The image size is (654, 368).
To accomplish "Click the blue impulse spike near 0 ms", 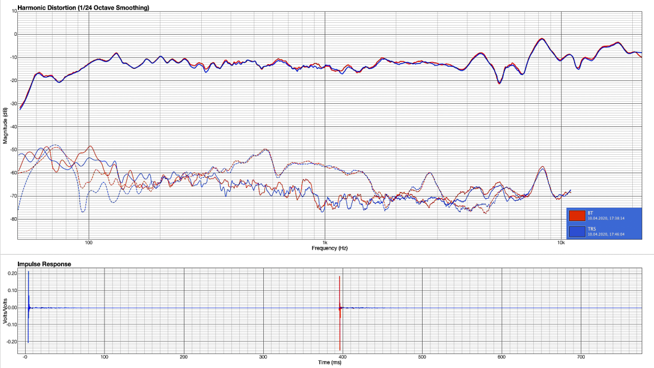I will coord(29,307).
